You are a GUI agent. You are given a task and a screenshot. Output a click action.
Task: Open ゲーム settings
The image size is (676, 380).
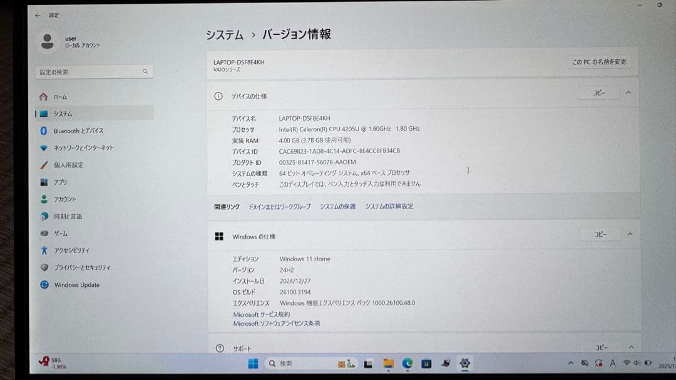point(94,233)
